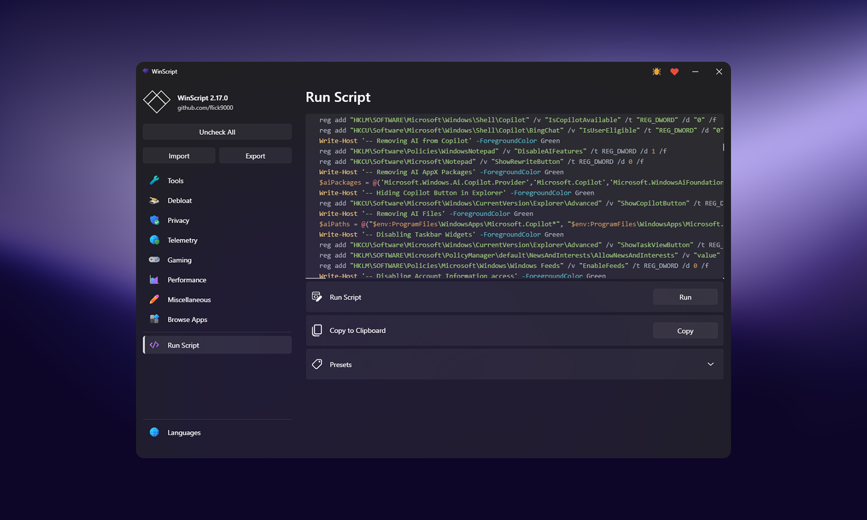The height and width of the screenshot is (520, 867).
Task: Click the Languages globe icon
Action: pyautogui.click(x=154, y=432)
